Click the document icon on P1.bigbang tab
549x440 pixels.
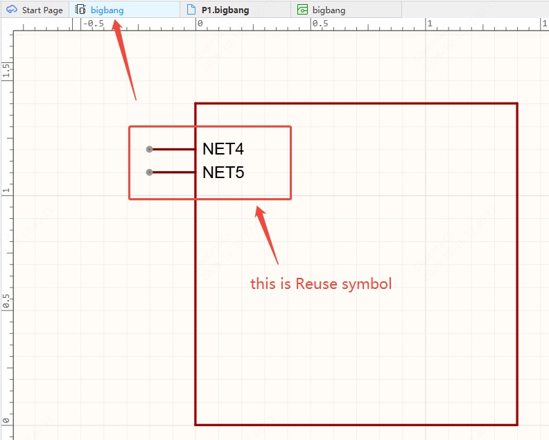(x=191, y=10)
